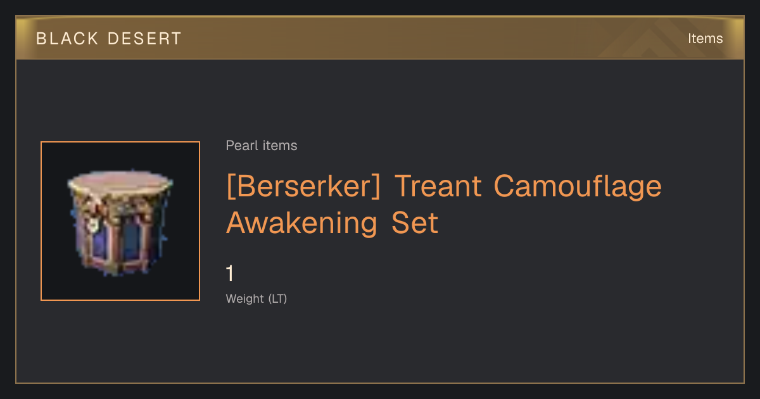Click the word Camouflage in the item title
This screenshot has width=760, height=399.
coord(578,186)
